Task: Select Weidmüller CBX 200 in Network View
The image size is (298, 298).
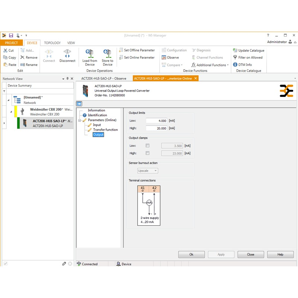Action: click(x=44, y=111)
